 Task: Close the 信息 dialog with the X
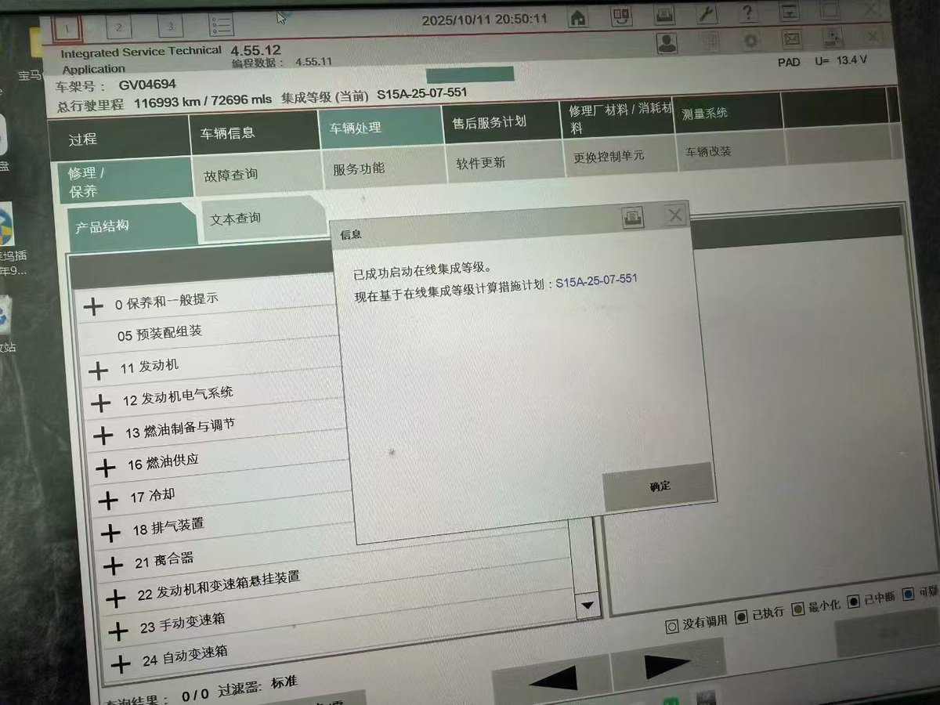(x=675, y=215)
